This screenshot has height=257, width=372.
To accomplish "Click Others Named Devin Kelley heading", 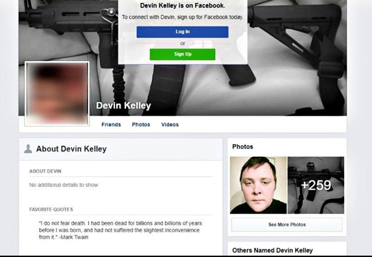I will point(273,250).
